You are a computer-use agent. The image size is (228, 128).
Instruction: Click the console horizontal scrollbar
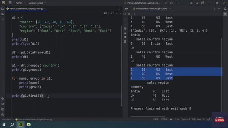[147, 116]
